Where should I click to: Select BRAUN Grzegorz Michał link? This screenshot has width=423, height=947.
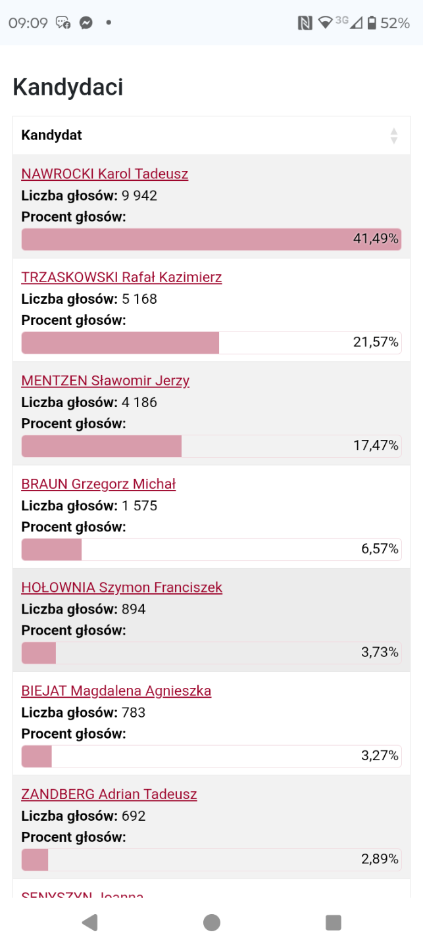(99, 484)
